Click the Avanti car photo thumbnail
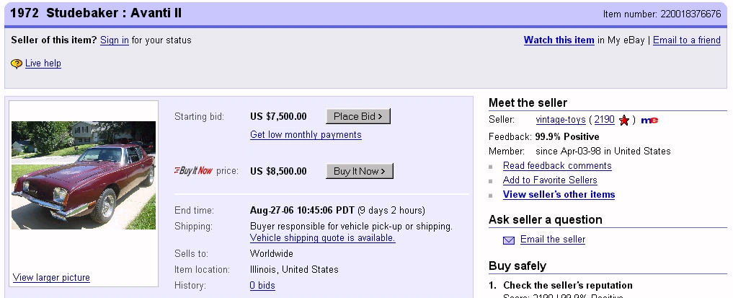The image size is (733, 298). 84,175
